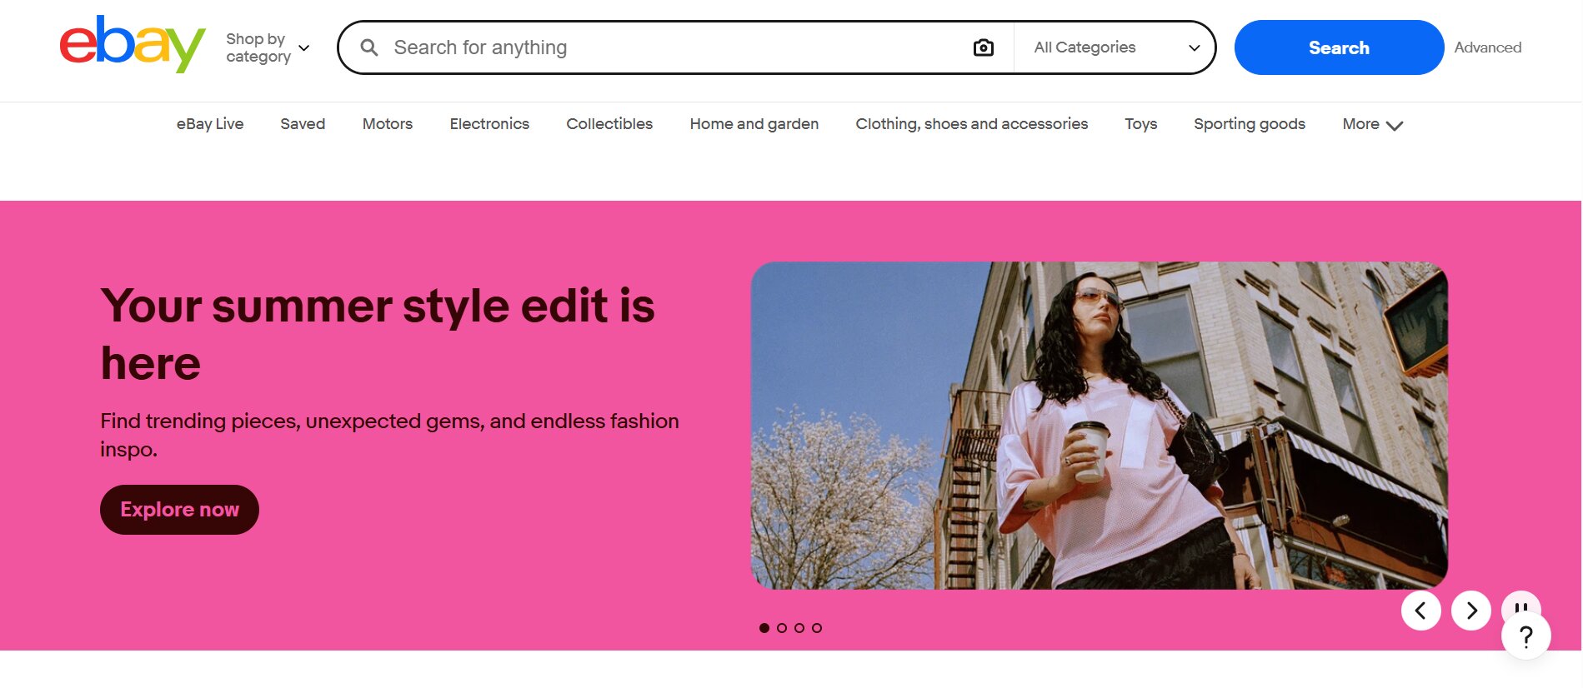
Task: Open Sporting goods category
Action: click(x=1250, y=124)
